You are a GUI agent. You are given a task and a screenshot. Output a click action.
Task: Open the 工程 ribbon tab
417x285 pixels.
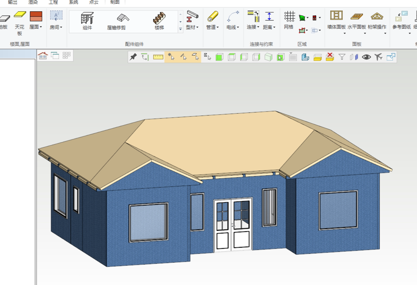[x=53, y=2]
